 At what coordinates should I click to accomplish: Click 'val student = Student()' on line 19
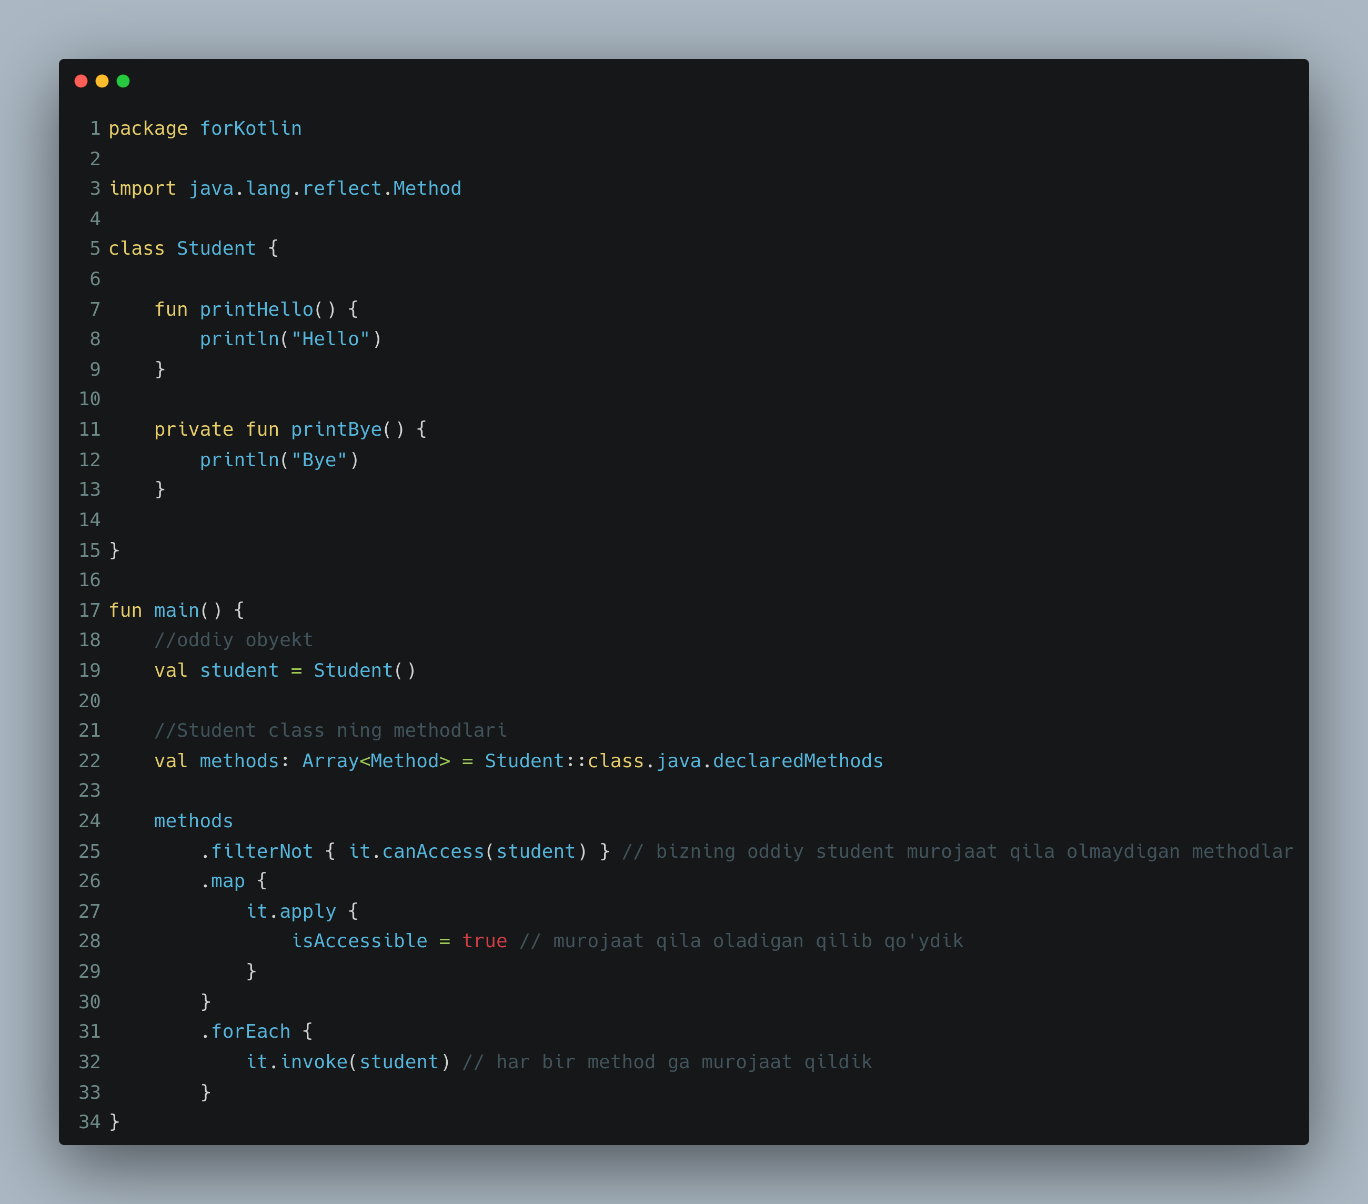click(285, 670)
